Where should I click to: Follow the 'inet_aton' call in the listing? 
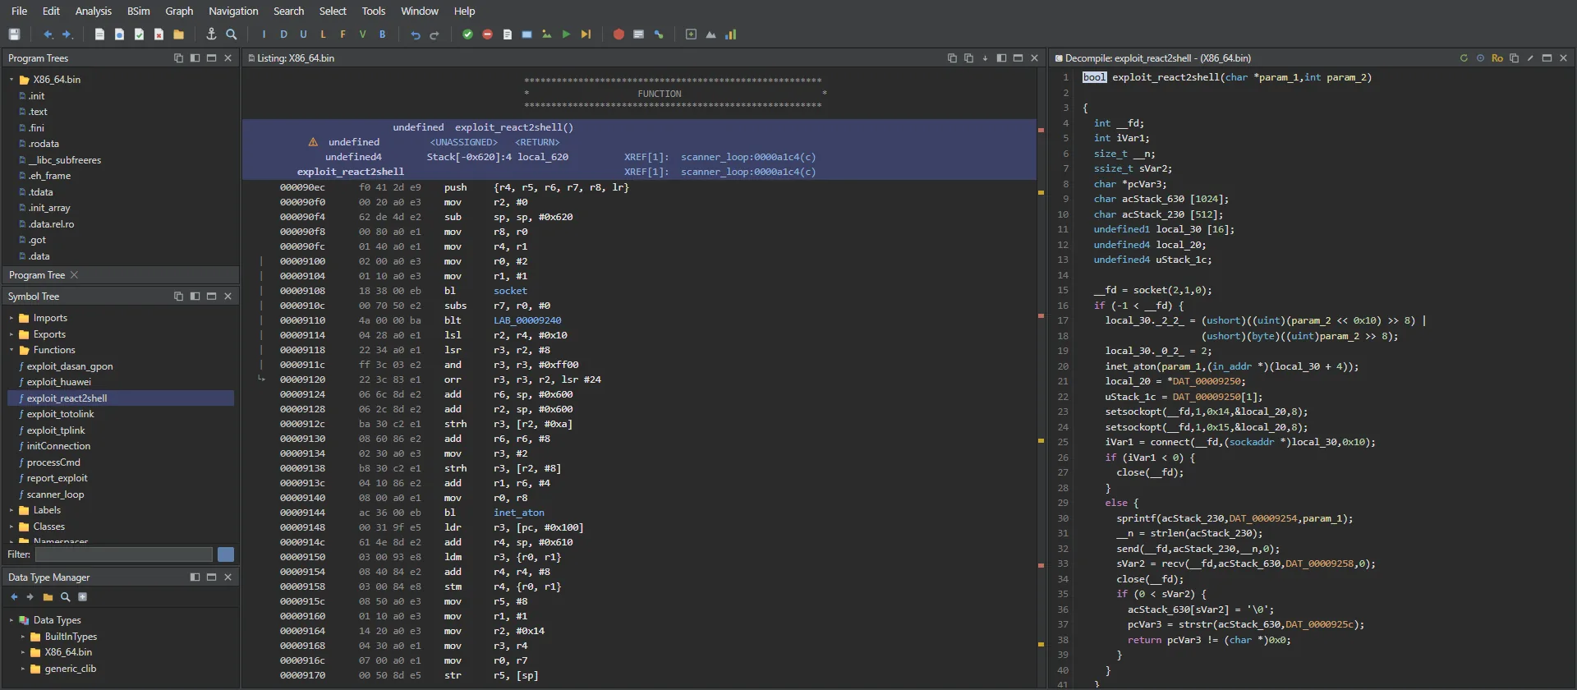pyautogui.click(x=518, y=513)
